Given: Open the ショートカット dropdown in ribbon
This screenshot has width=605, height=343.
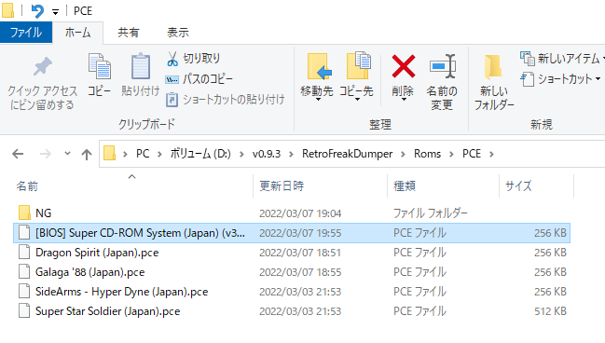Looking at the screenshot, I should 560,79.
